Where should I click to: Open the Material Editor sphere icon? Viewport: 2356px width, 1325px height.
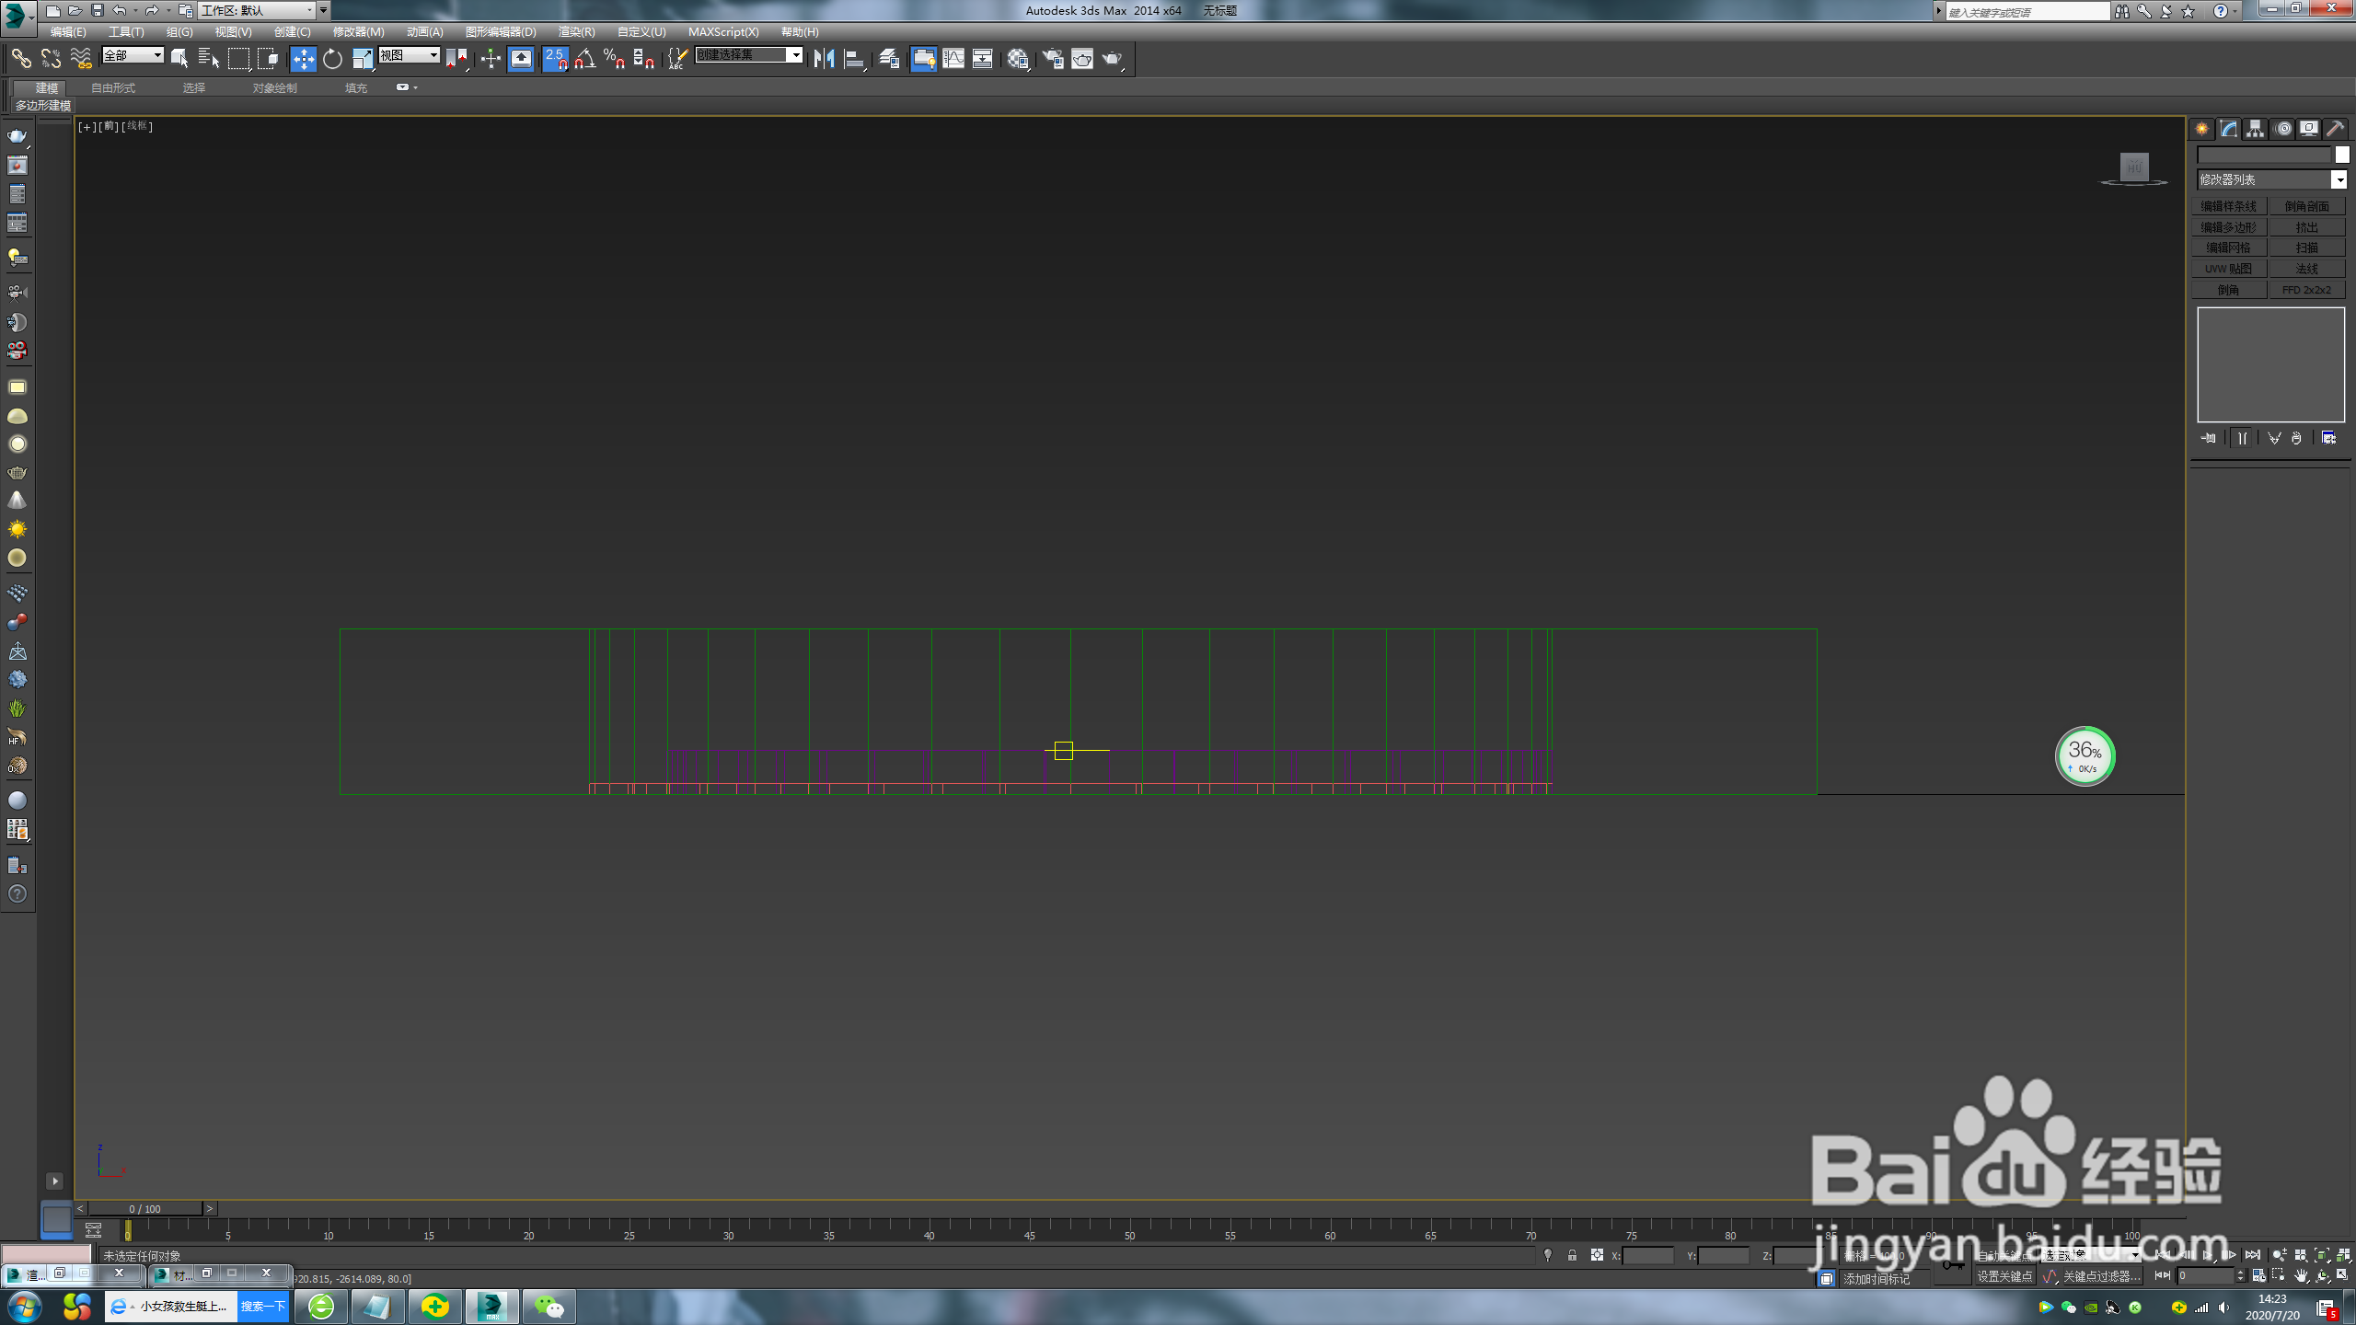coord(1017,59)
